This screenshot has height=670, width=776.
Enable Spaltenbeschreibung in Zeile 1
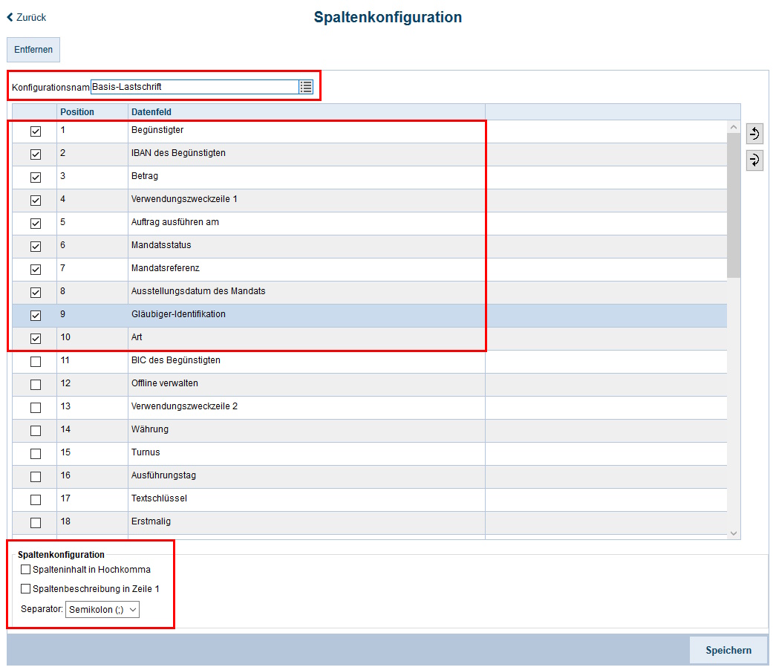[x=26, y=589]
